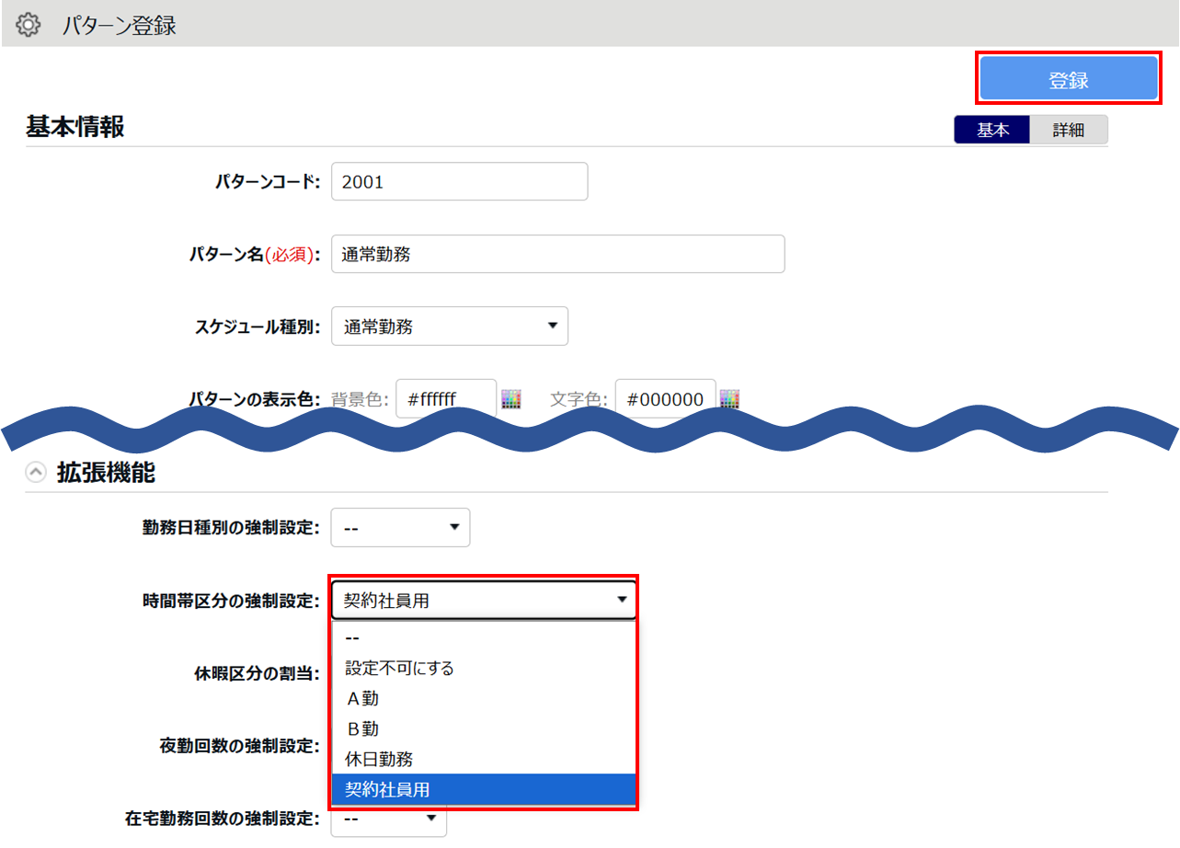Select the blank "--" option
The height and width of the screenshot is (848, 1180).
coord(483,637)
